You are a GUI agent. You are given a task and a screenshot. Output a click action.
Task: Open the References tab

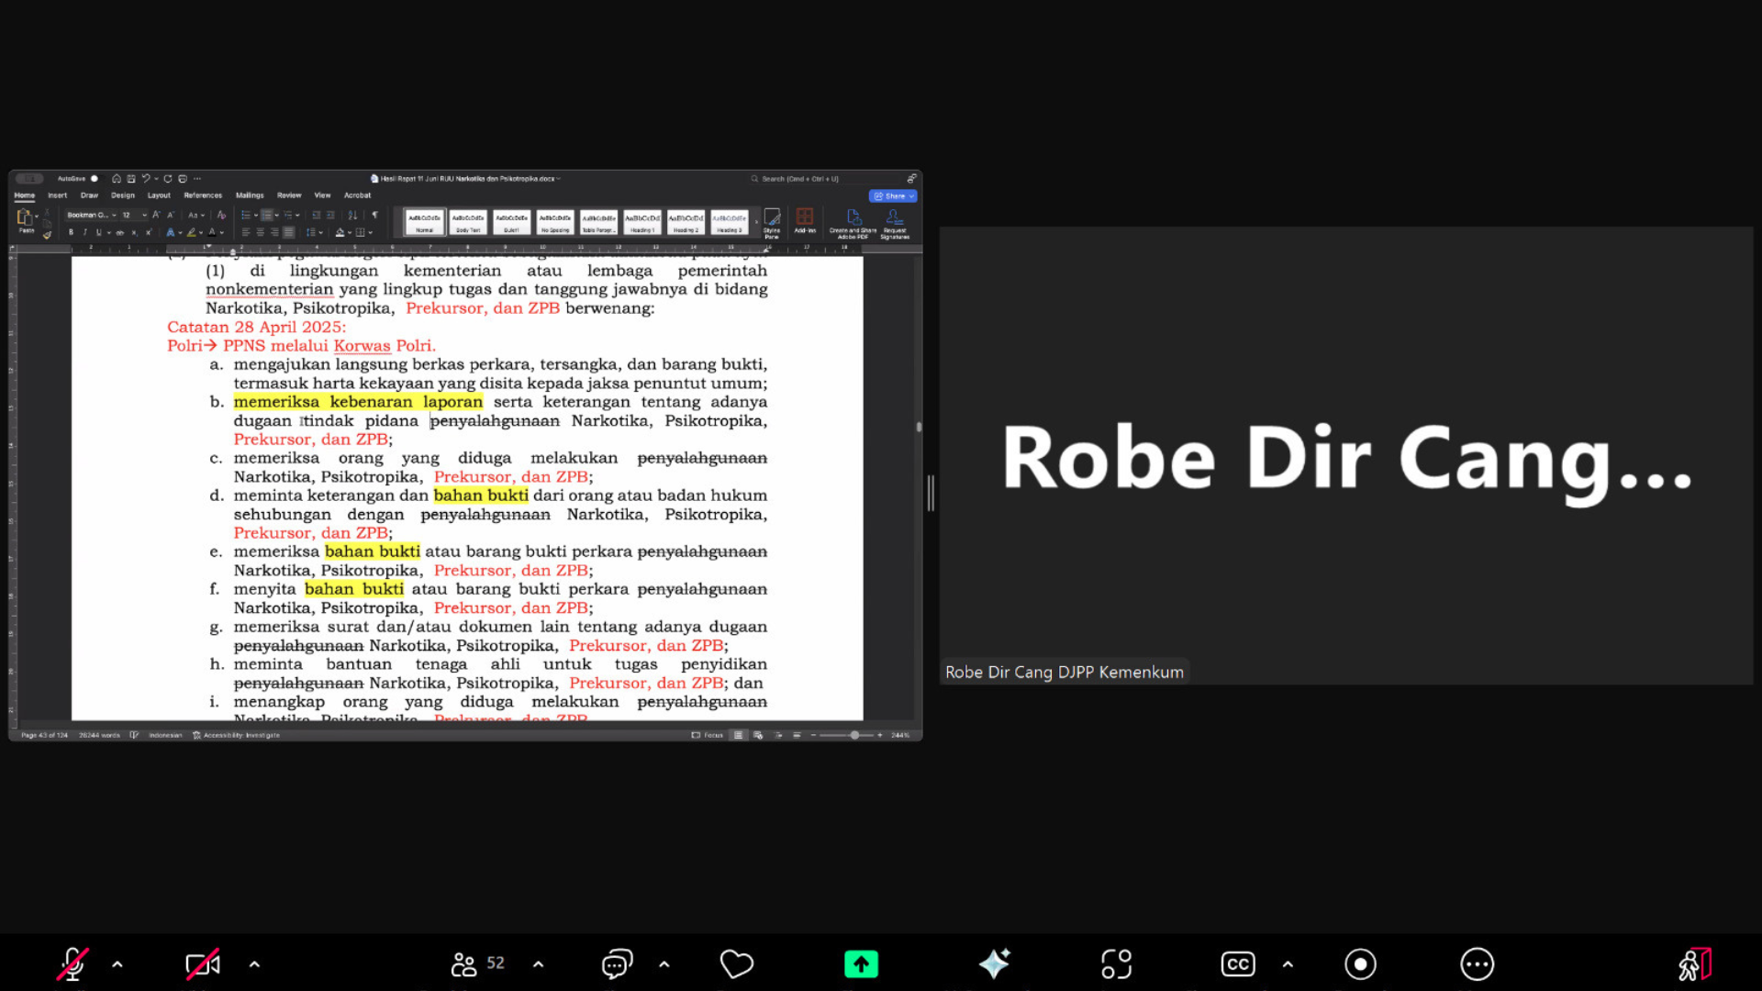[x=203, y=195]
